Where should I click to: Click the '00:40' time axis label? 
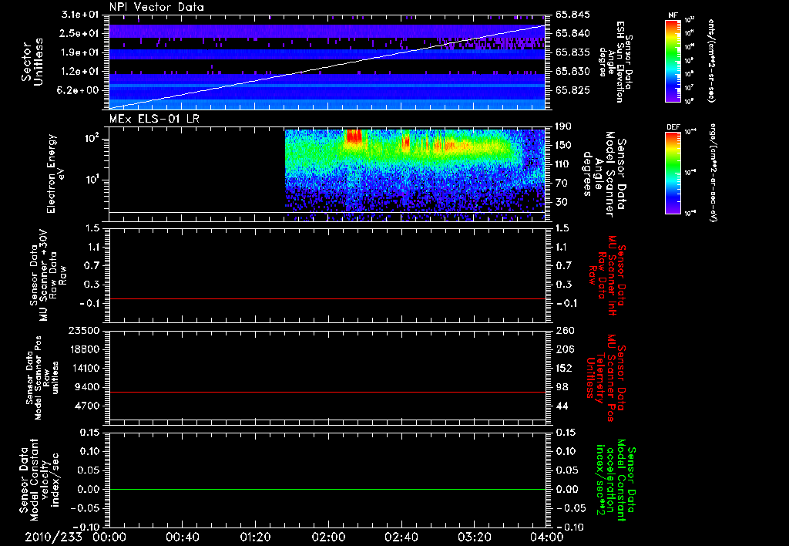(182, 537)
